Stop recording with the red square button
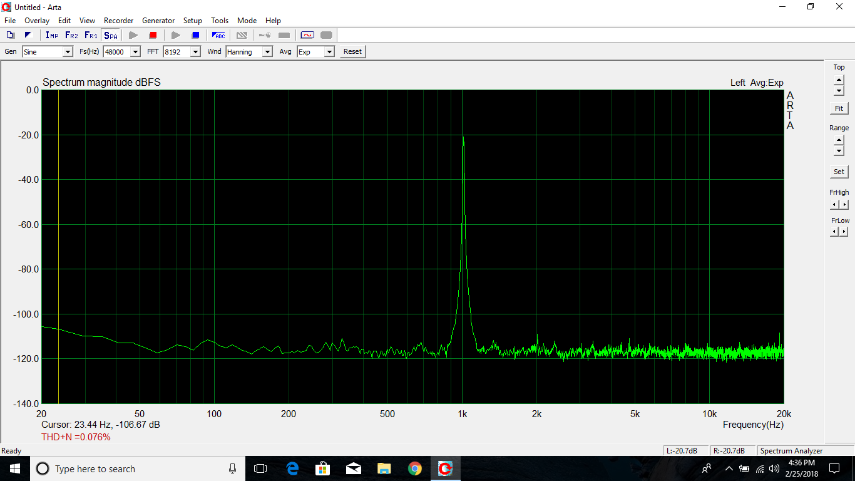 coord(153,35)
